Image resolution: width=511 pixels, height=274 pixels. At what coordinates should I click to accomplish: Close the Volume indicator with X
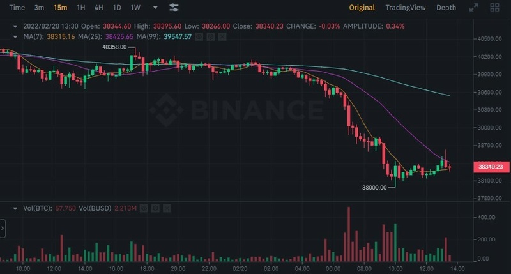point(165,208)
